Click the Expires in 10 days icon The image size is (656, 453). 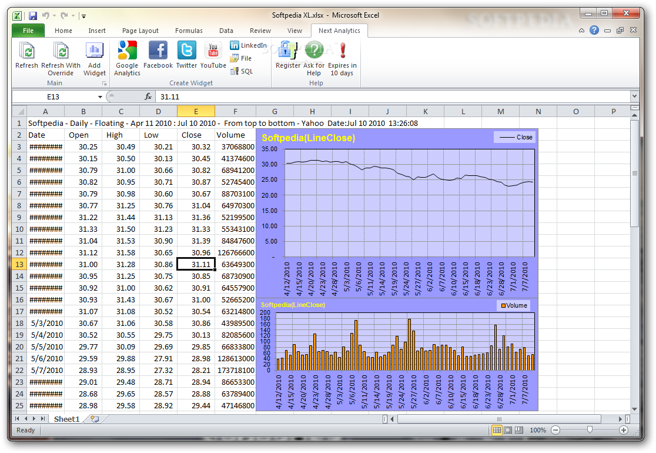tap(342, 59)
